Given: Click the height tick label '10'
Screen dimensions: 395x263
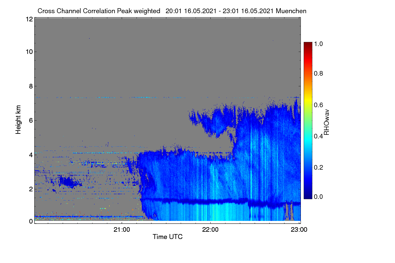Looking at the screenshot, I should click(29, 52).
